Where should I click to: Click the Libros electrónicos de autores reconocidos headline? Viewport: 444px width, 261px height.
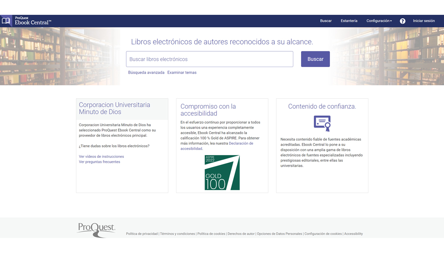click(222, 42)
